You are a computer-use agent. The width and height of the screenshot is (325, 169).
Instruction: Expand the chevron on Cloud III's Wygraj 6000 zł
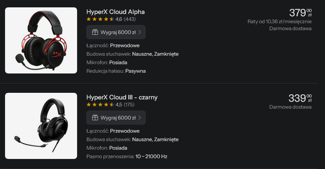pos(139,118)
